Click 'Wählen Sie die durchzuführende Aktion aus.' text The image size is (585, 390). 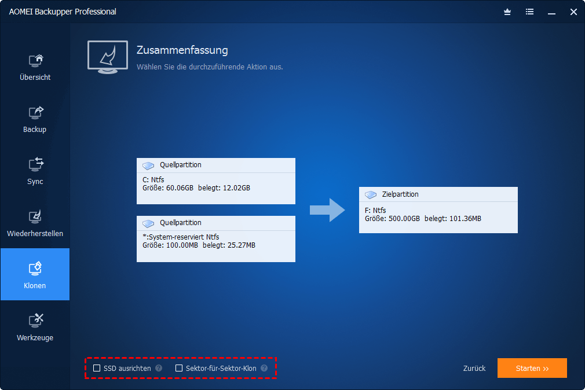[x=210, y=67]
